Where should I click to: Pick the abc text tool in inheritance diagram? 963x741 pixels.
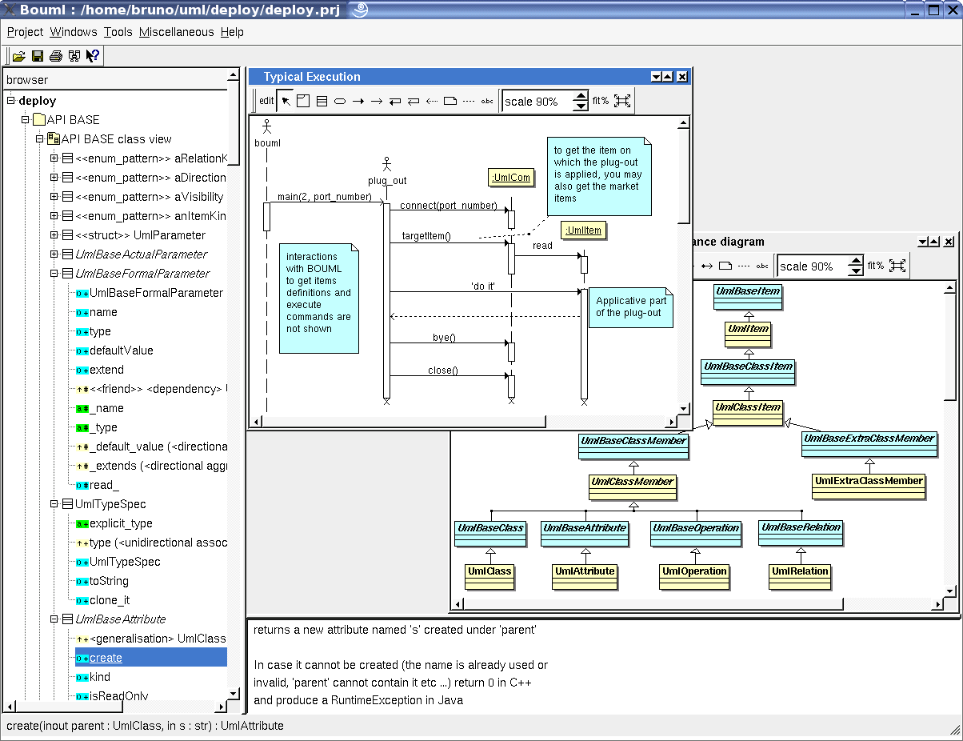tap(762, 266)
